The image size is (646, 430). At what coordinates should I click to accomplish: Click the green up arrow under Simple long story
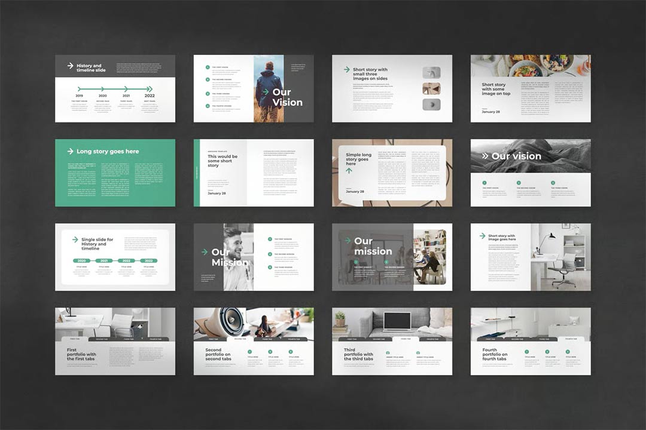(349, 170)
